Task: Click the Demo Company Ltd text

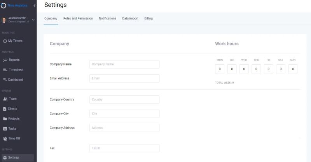Action: coord(18,21)
